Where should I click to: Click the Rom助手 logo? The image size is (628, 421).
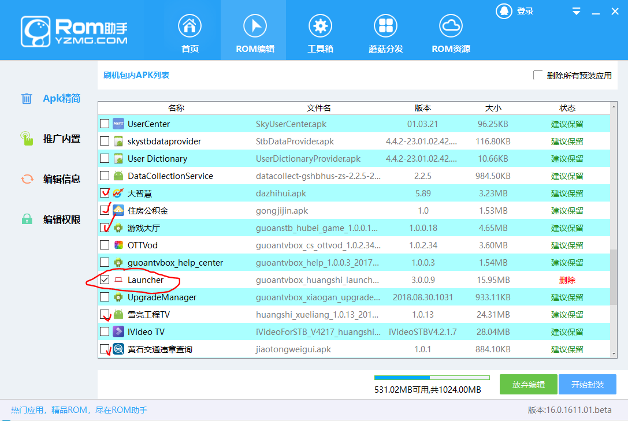coord(74,31)
